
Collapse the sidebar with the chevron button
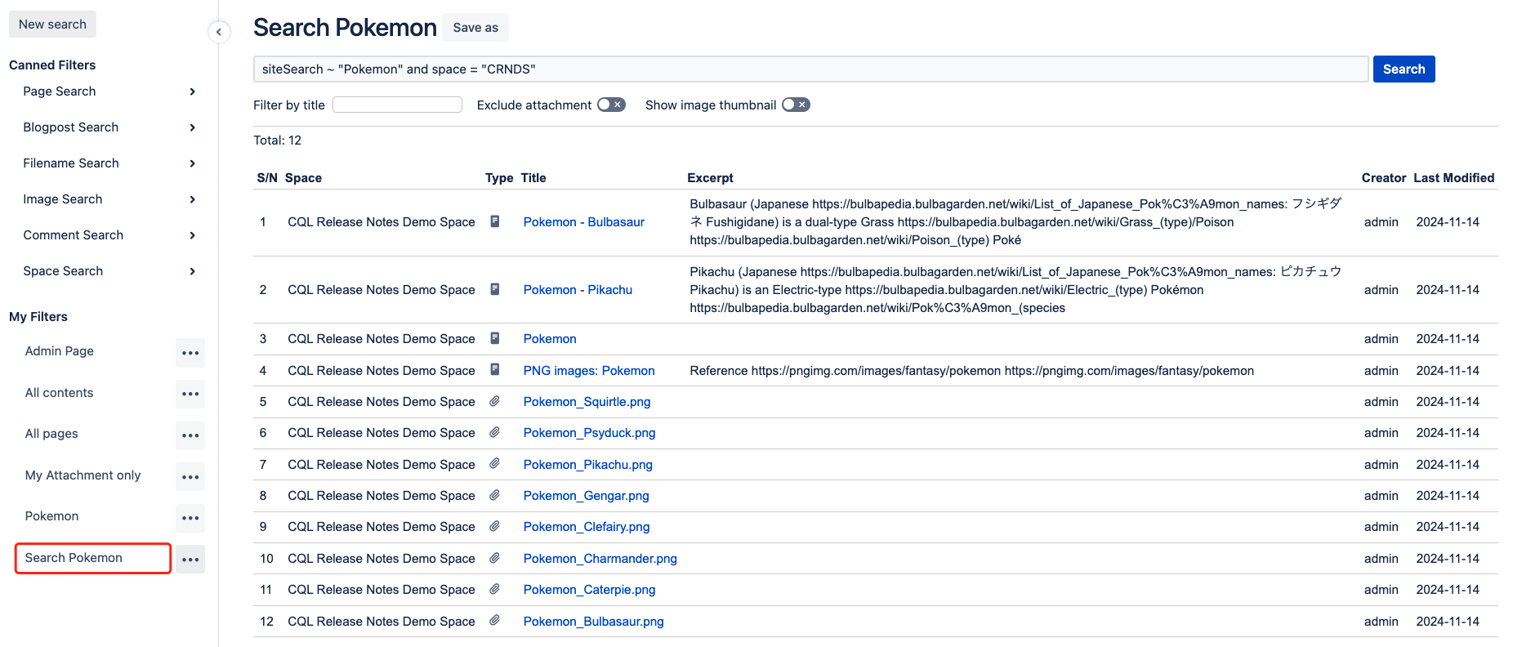tap(218, 32)
